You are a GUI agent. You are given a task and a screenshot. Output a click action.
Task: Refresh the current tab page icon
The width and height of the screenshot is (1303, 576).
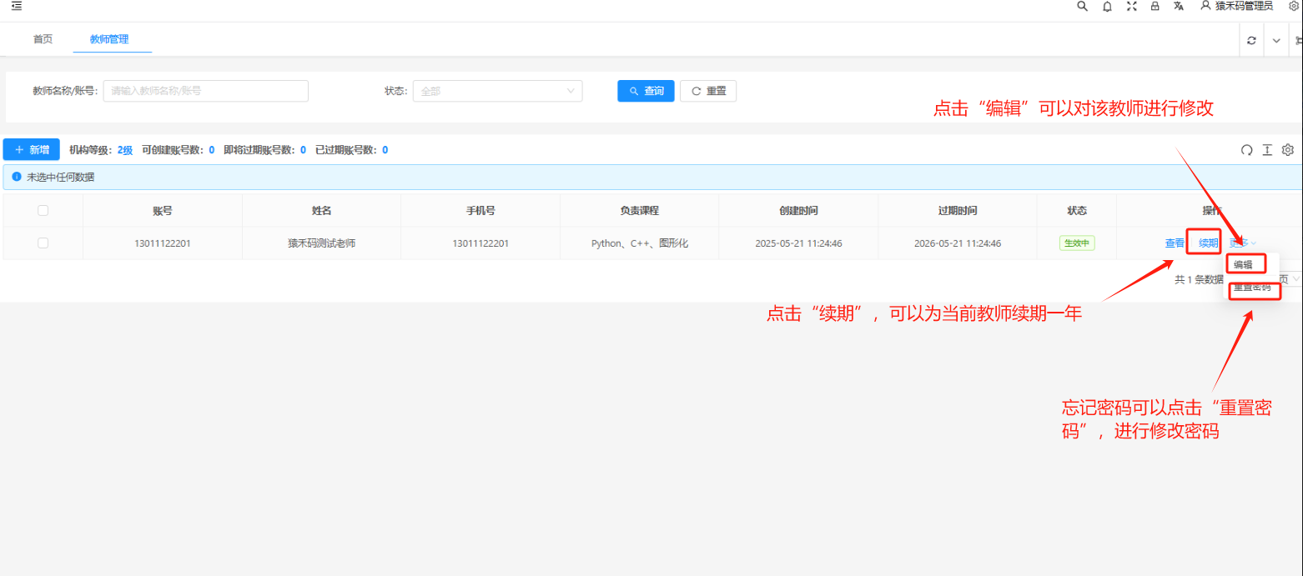pyautogui.click(x=1251, y=40)
